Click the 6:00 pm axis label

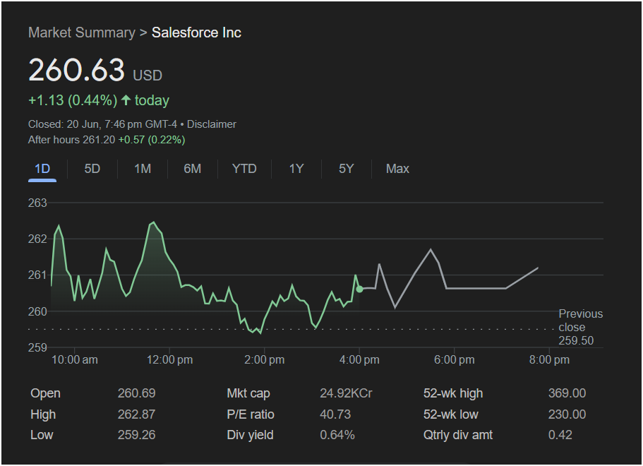455,360
